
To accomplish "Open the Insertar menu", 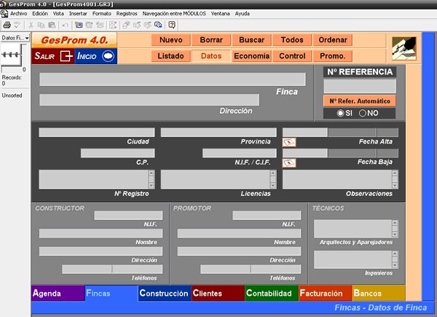I will tap(78, 14).
